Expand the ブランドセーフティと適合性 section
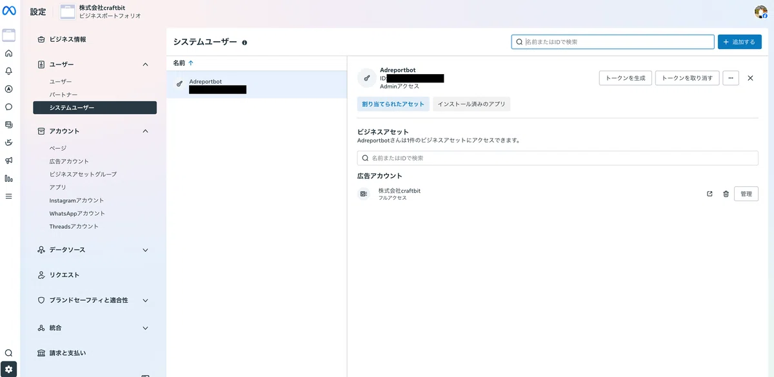 [145, 300]
